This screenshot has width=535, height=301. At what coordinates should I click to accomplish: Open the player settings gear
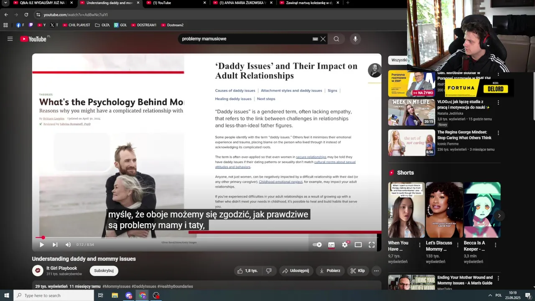coord(345,245)
